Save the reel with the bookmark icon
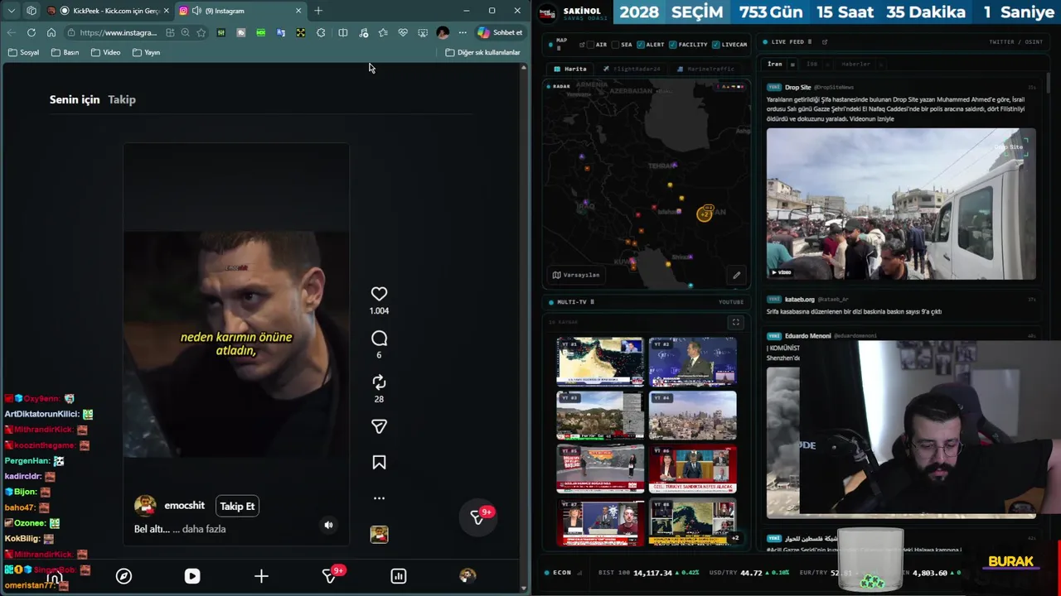 coord(379,463)
